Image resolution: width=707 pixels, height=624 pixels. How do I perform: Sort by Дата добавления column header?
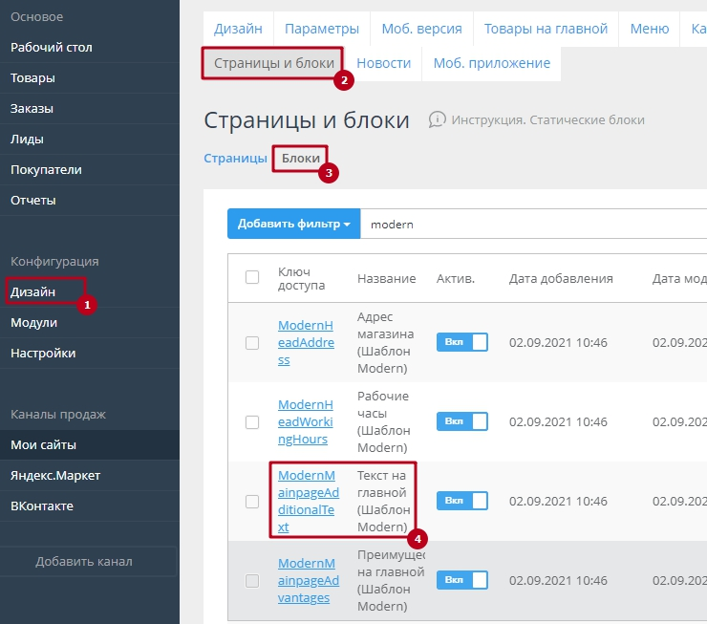click(x=560, y=278)
